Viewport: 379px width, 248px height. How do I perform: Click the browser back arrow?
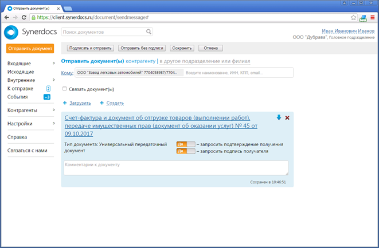(6, 18)
